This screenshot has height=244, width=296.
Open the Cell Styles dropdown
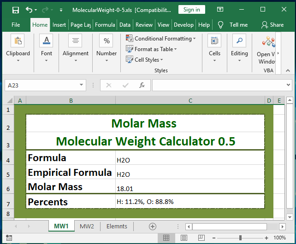coord(144,59)
